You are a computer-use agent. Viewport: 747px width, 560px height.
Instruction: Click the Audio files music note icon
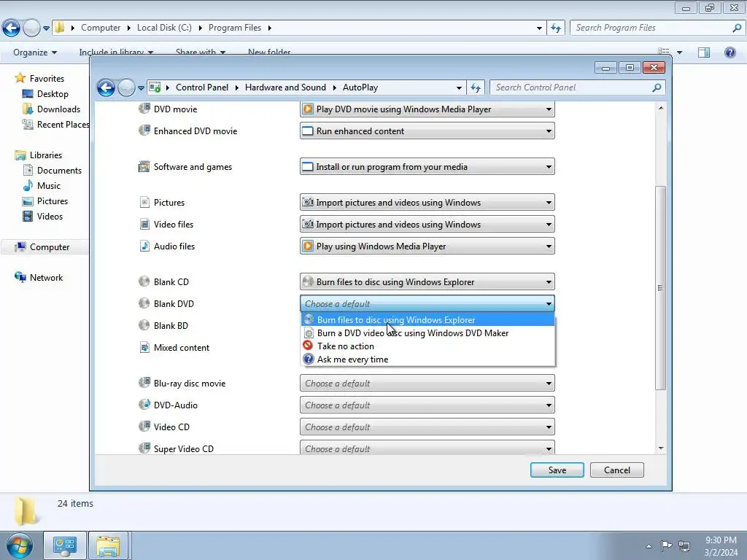144,246
